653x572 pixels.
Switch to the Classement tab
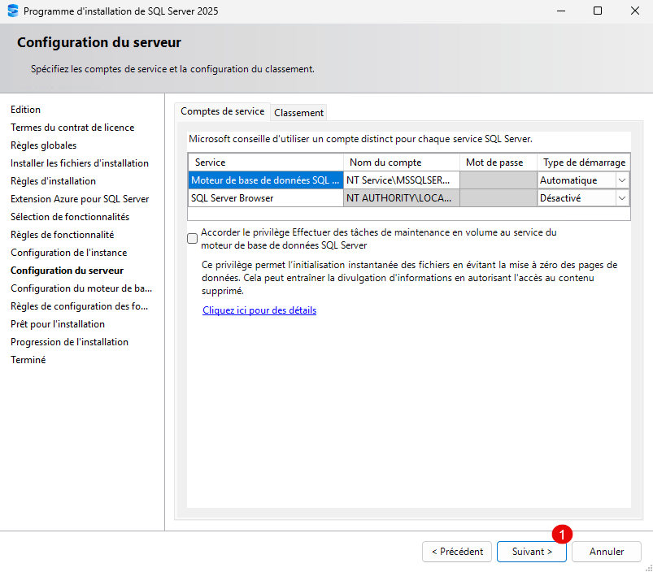(x=298, y=113)
